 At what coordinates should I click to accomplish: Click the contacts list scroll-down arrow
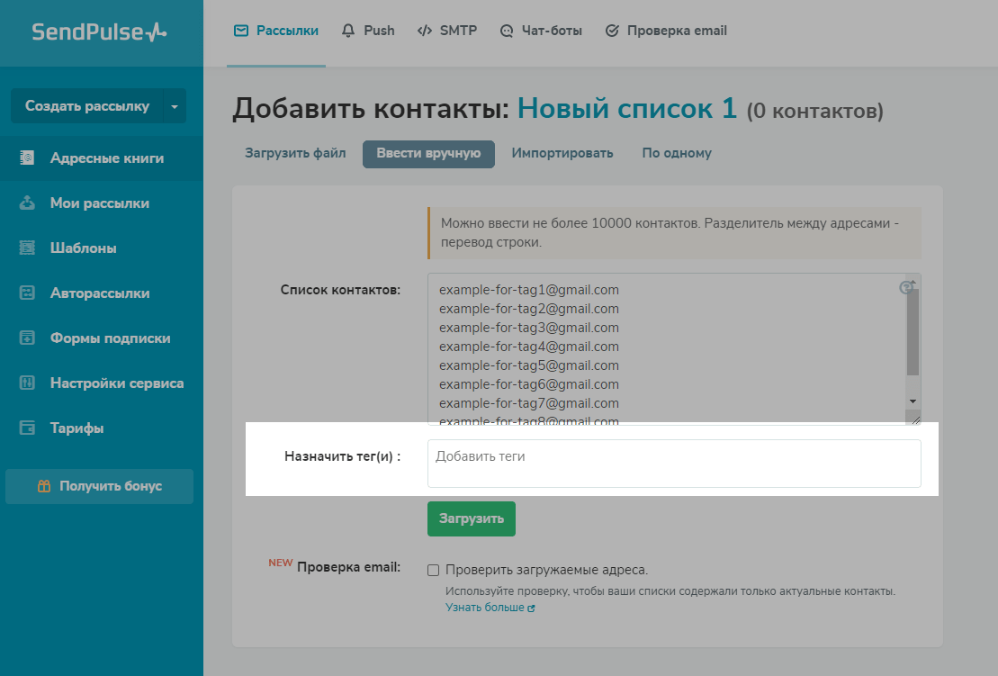(x=913, y=401)
